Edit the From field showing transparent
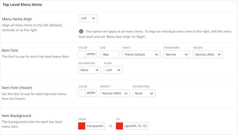Screen dimensions: 238x135 95,126
